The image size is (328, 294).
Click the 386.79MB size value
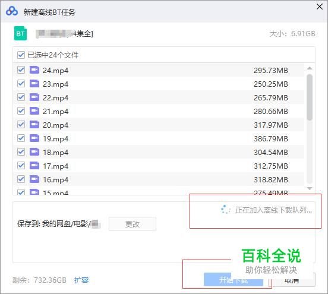[x=271, y=138]
